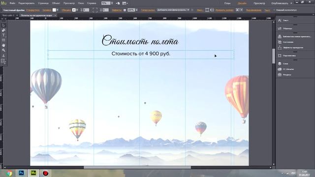315x177 pixels.
Task: Open the Файл menu
Action: coord(12,3)
